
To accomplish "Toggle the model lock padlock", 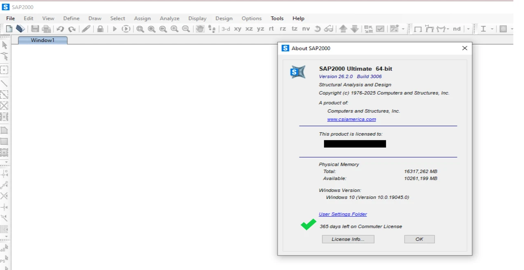I will pos(100,29).
